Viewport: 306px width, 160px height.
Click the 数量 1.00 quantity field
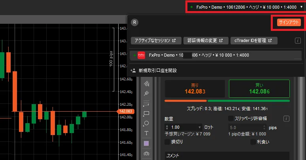[183, 128]
